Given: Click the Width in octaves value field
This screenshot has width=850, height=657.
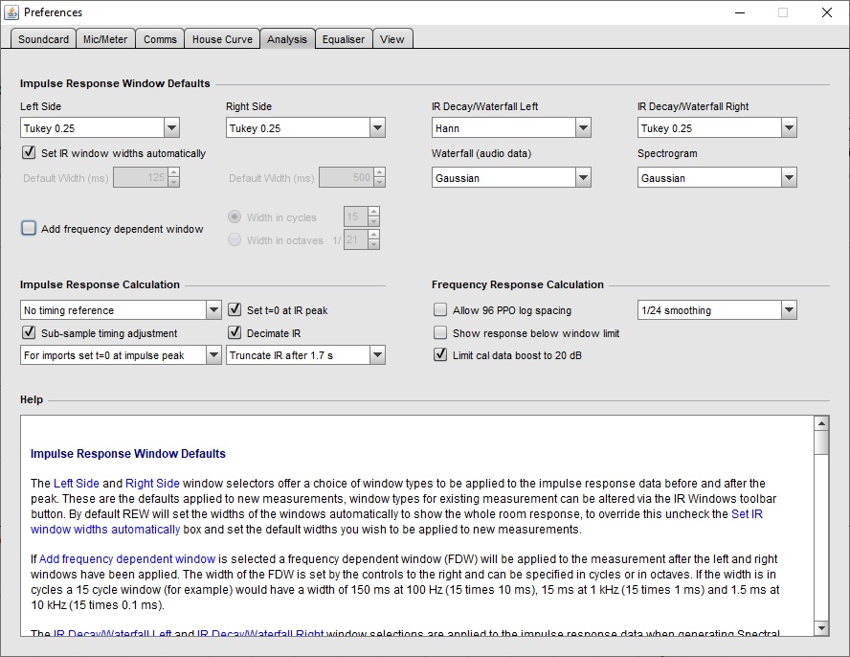Looking at the screenshot, I should coord(356,239).
